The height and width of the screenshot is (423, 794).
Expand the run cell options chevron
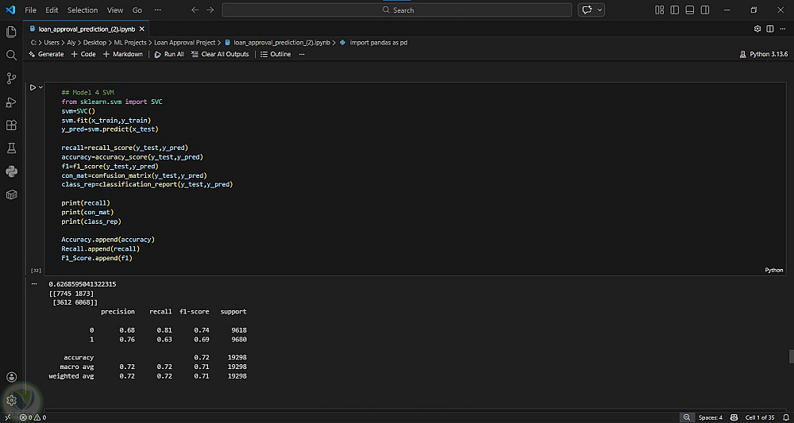pyautogui.click(x=41, y=87)
